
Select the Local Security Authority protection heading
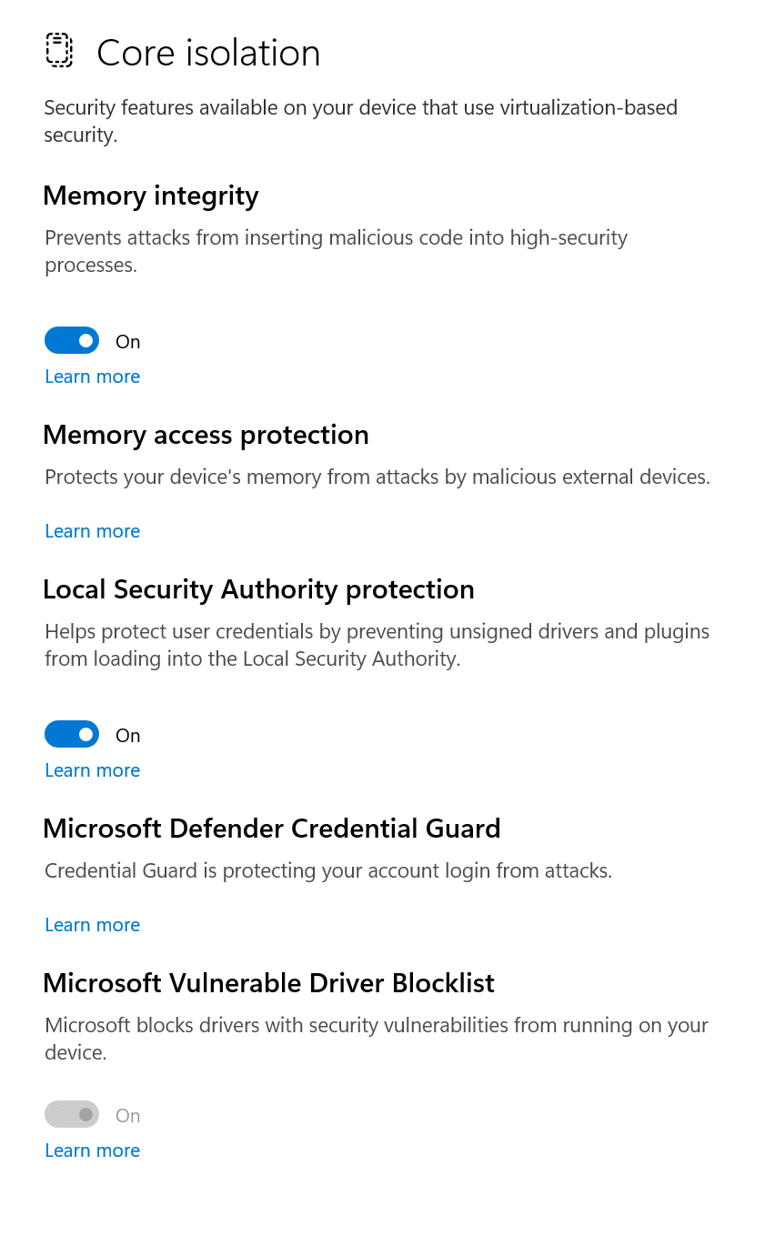(258, 590)
